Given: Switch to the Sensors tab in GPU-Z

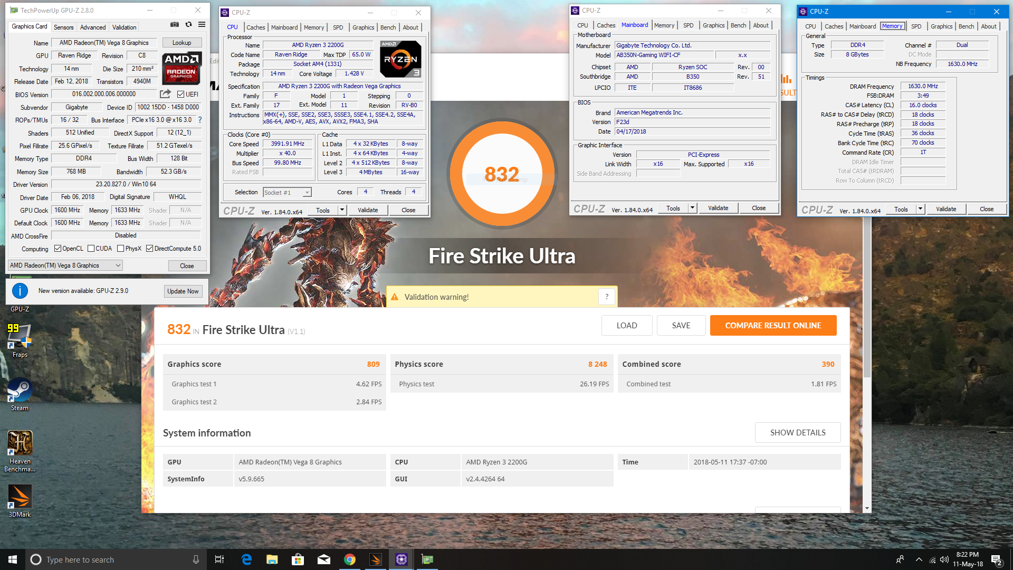Looking at the screenshot, I should coord(63,27).
